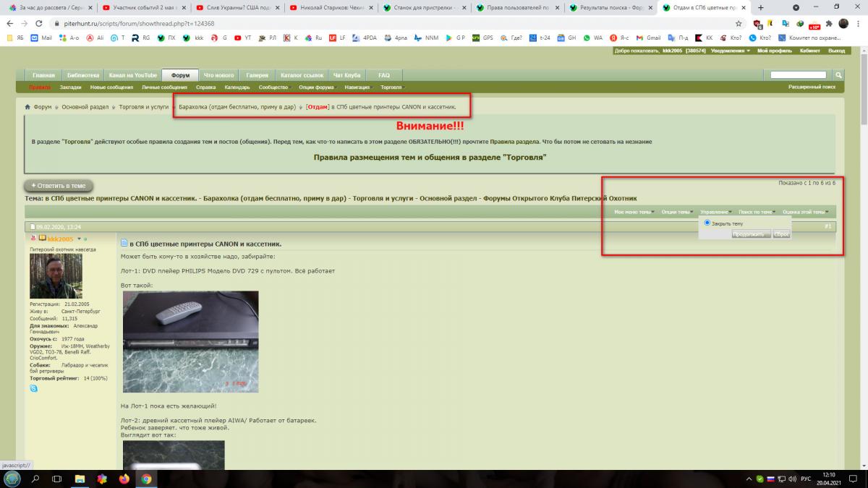The height and width of the screenshot is (488, 868).
Task: Open the 'Мое меню темы' dropdown
Action: click(x=634, y=212)
